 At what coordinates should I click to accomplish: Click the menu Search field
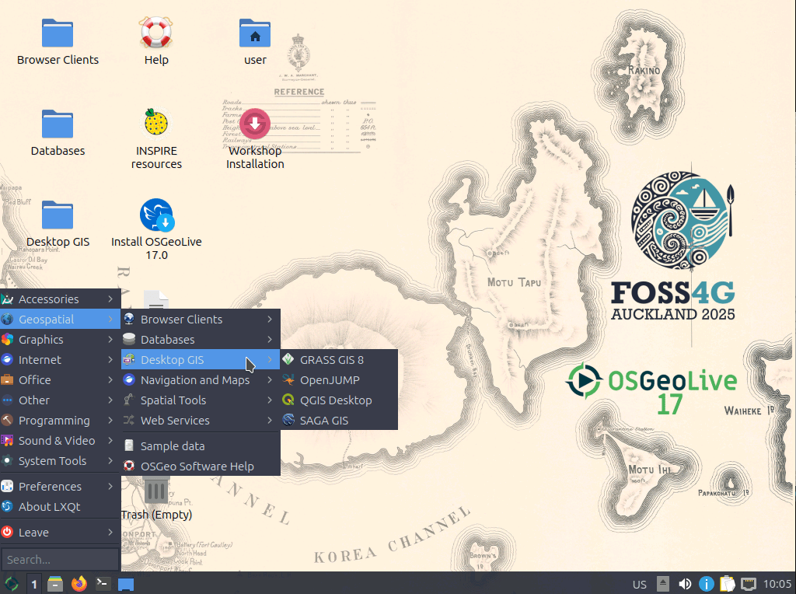click(x=60, y=560)
